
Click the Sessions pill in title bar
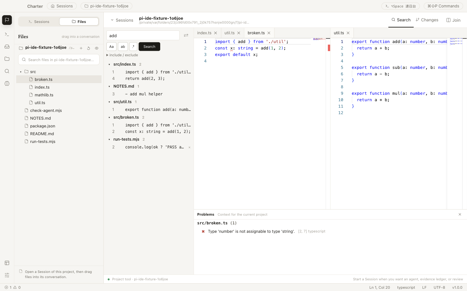pyautogui.click(x=62, y=6)
